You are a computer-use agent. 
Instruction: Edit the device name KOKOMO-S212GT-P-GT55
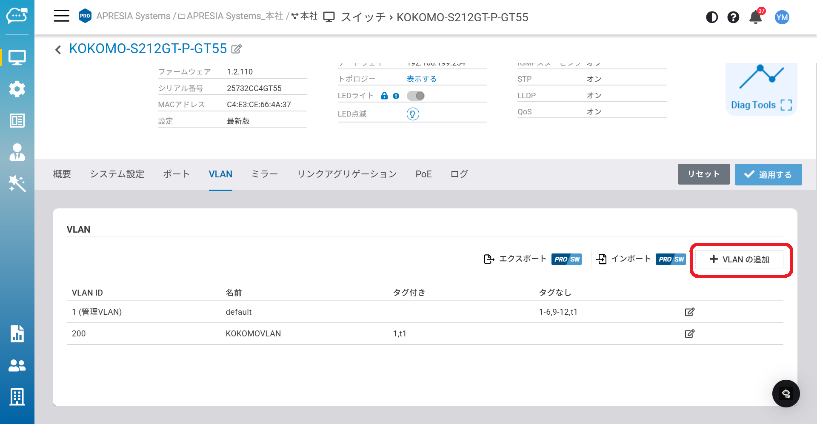tap(237, 49)
